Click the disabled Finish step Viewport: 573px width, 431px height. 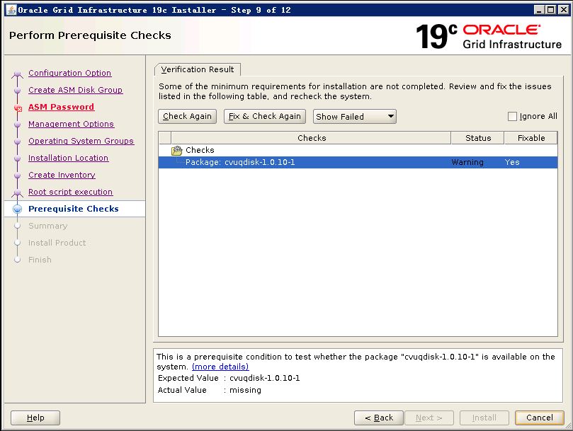(40, 260)
